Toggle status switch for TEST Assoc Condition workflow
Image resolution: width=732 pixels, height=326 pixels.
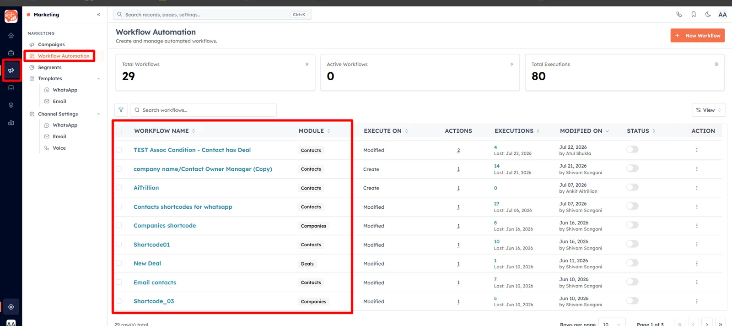tap(632, 149)
